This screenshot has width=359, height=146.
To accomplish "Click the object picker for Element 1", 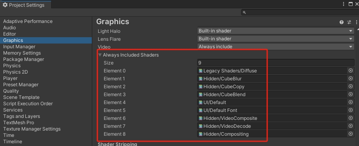I will (351, 78).
